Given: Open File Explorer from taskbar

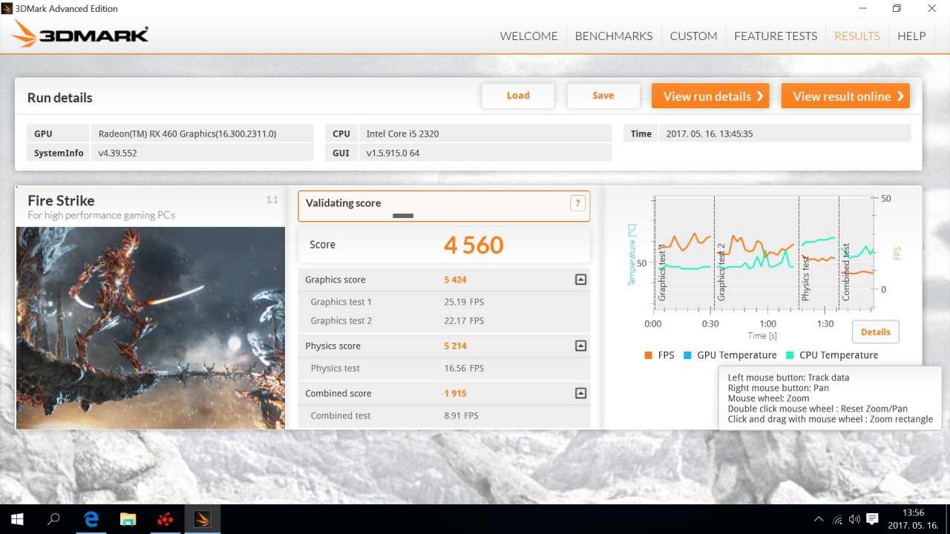Looking at the screenshot, I should click(128, 519).
